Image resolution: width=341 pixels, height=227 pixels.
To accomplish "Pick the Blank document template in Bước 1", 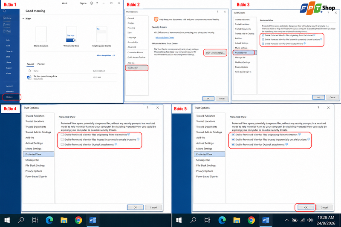I will click(x=41, y=37).
